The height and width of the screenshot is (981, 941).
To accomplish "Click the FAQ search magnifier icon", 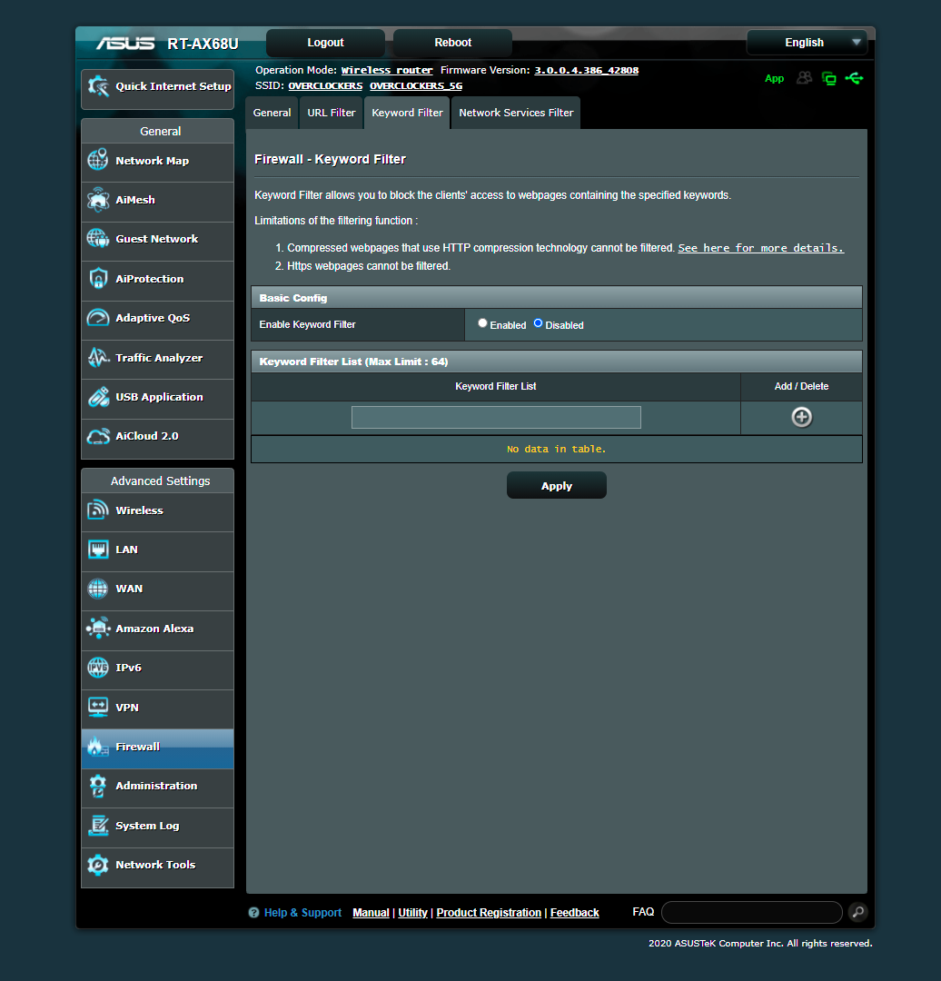I will tap(857, 912).
